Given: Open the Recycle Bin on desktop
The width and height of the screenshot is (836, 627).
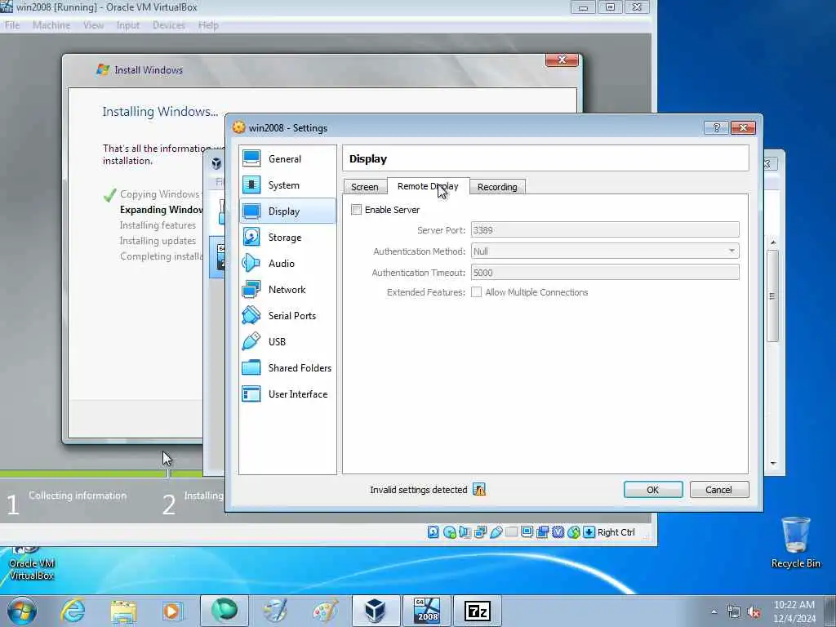Looking at the screenshot, I should [x=795, y=542].
